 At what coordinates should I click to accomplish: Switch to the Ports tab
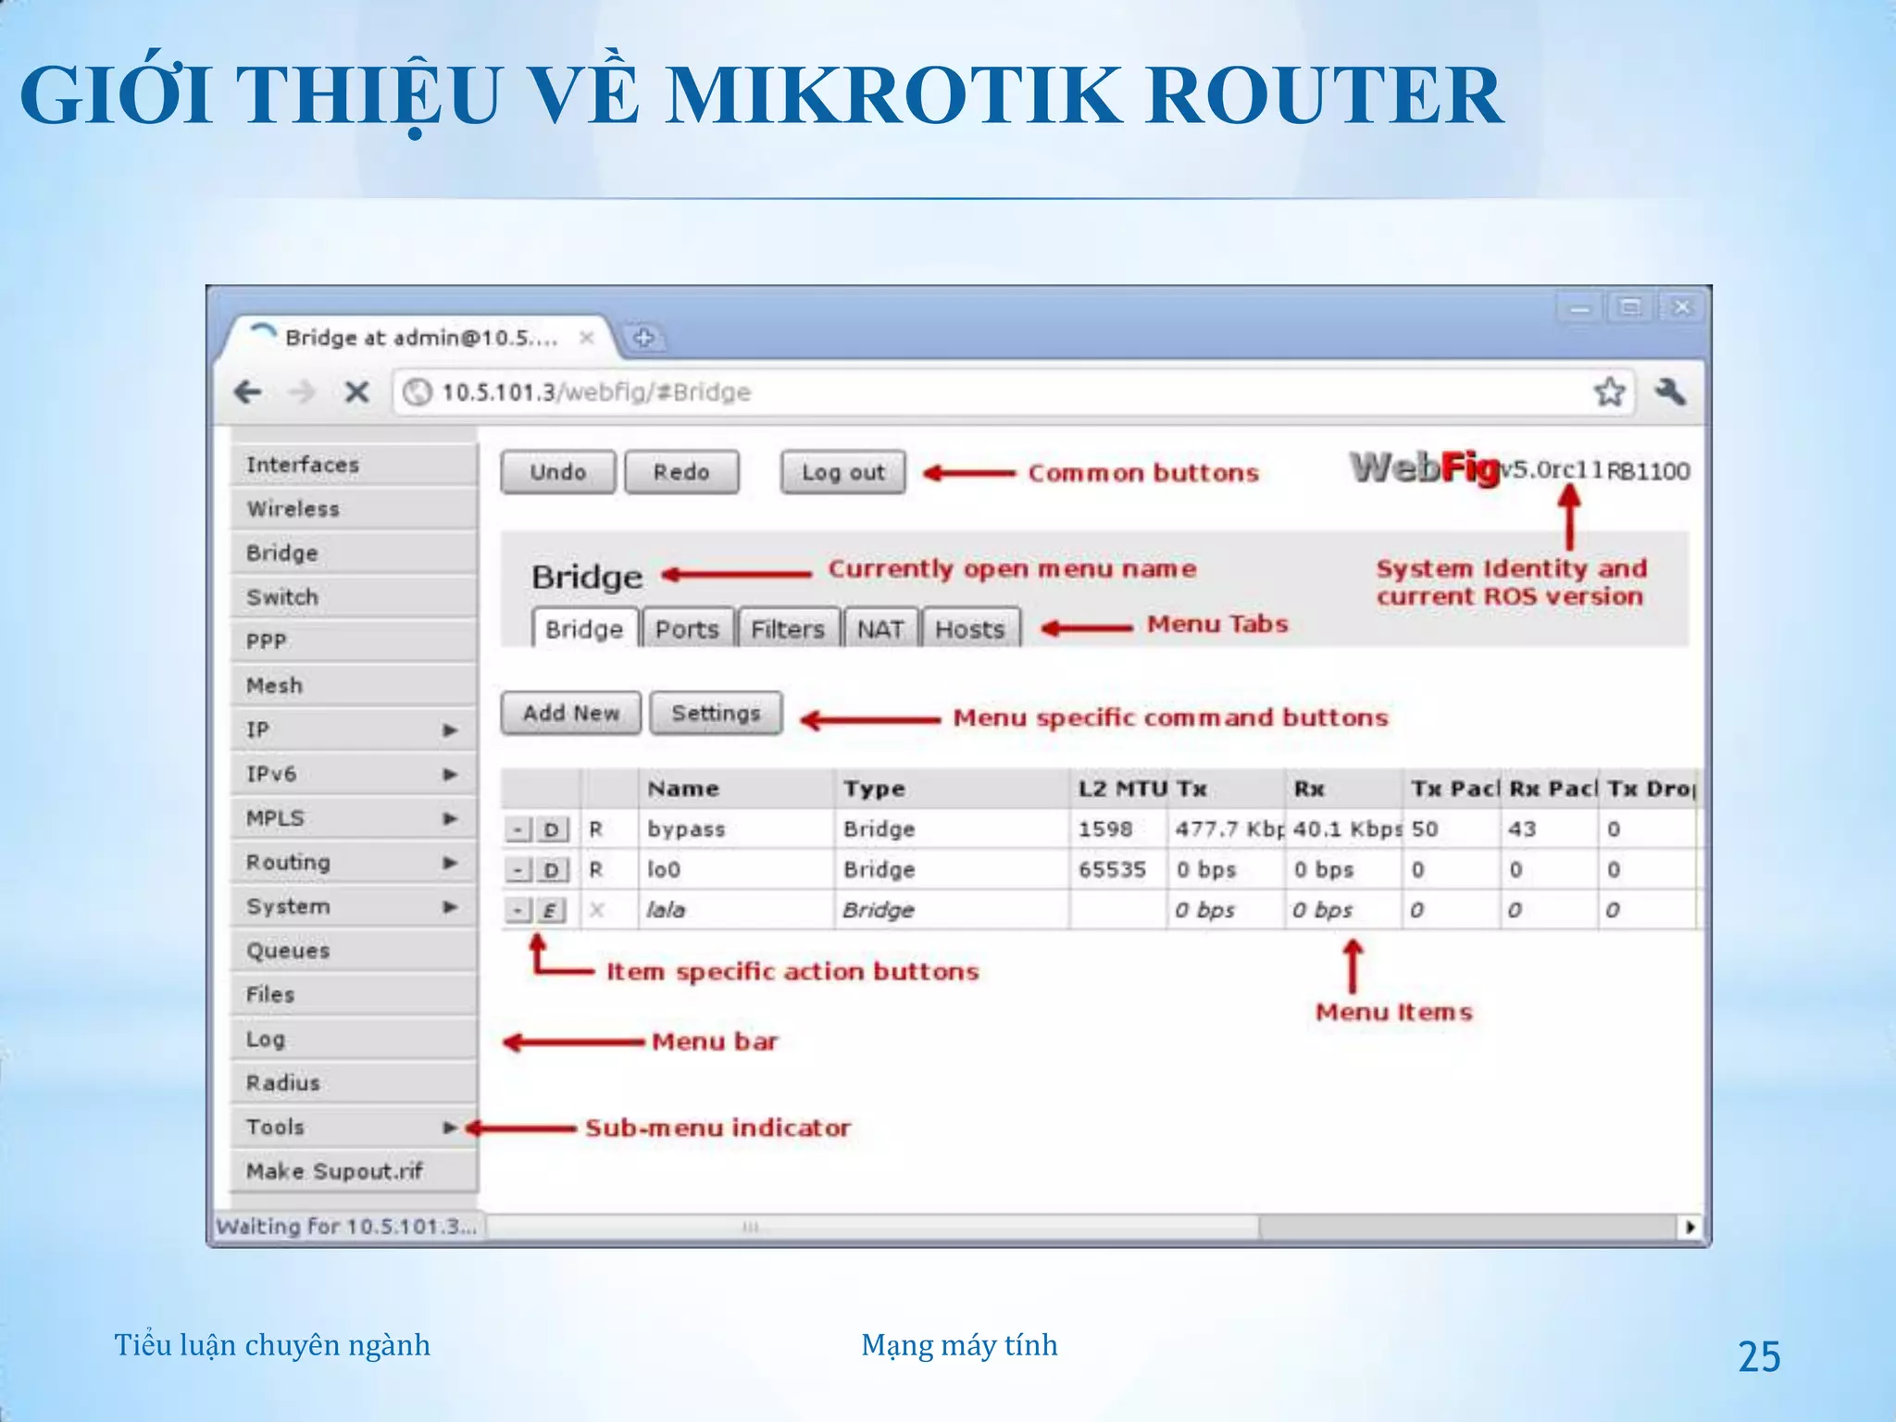click(687, 629)
